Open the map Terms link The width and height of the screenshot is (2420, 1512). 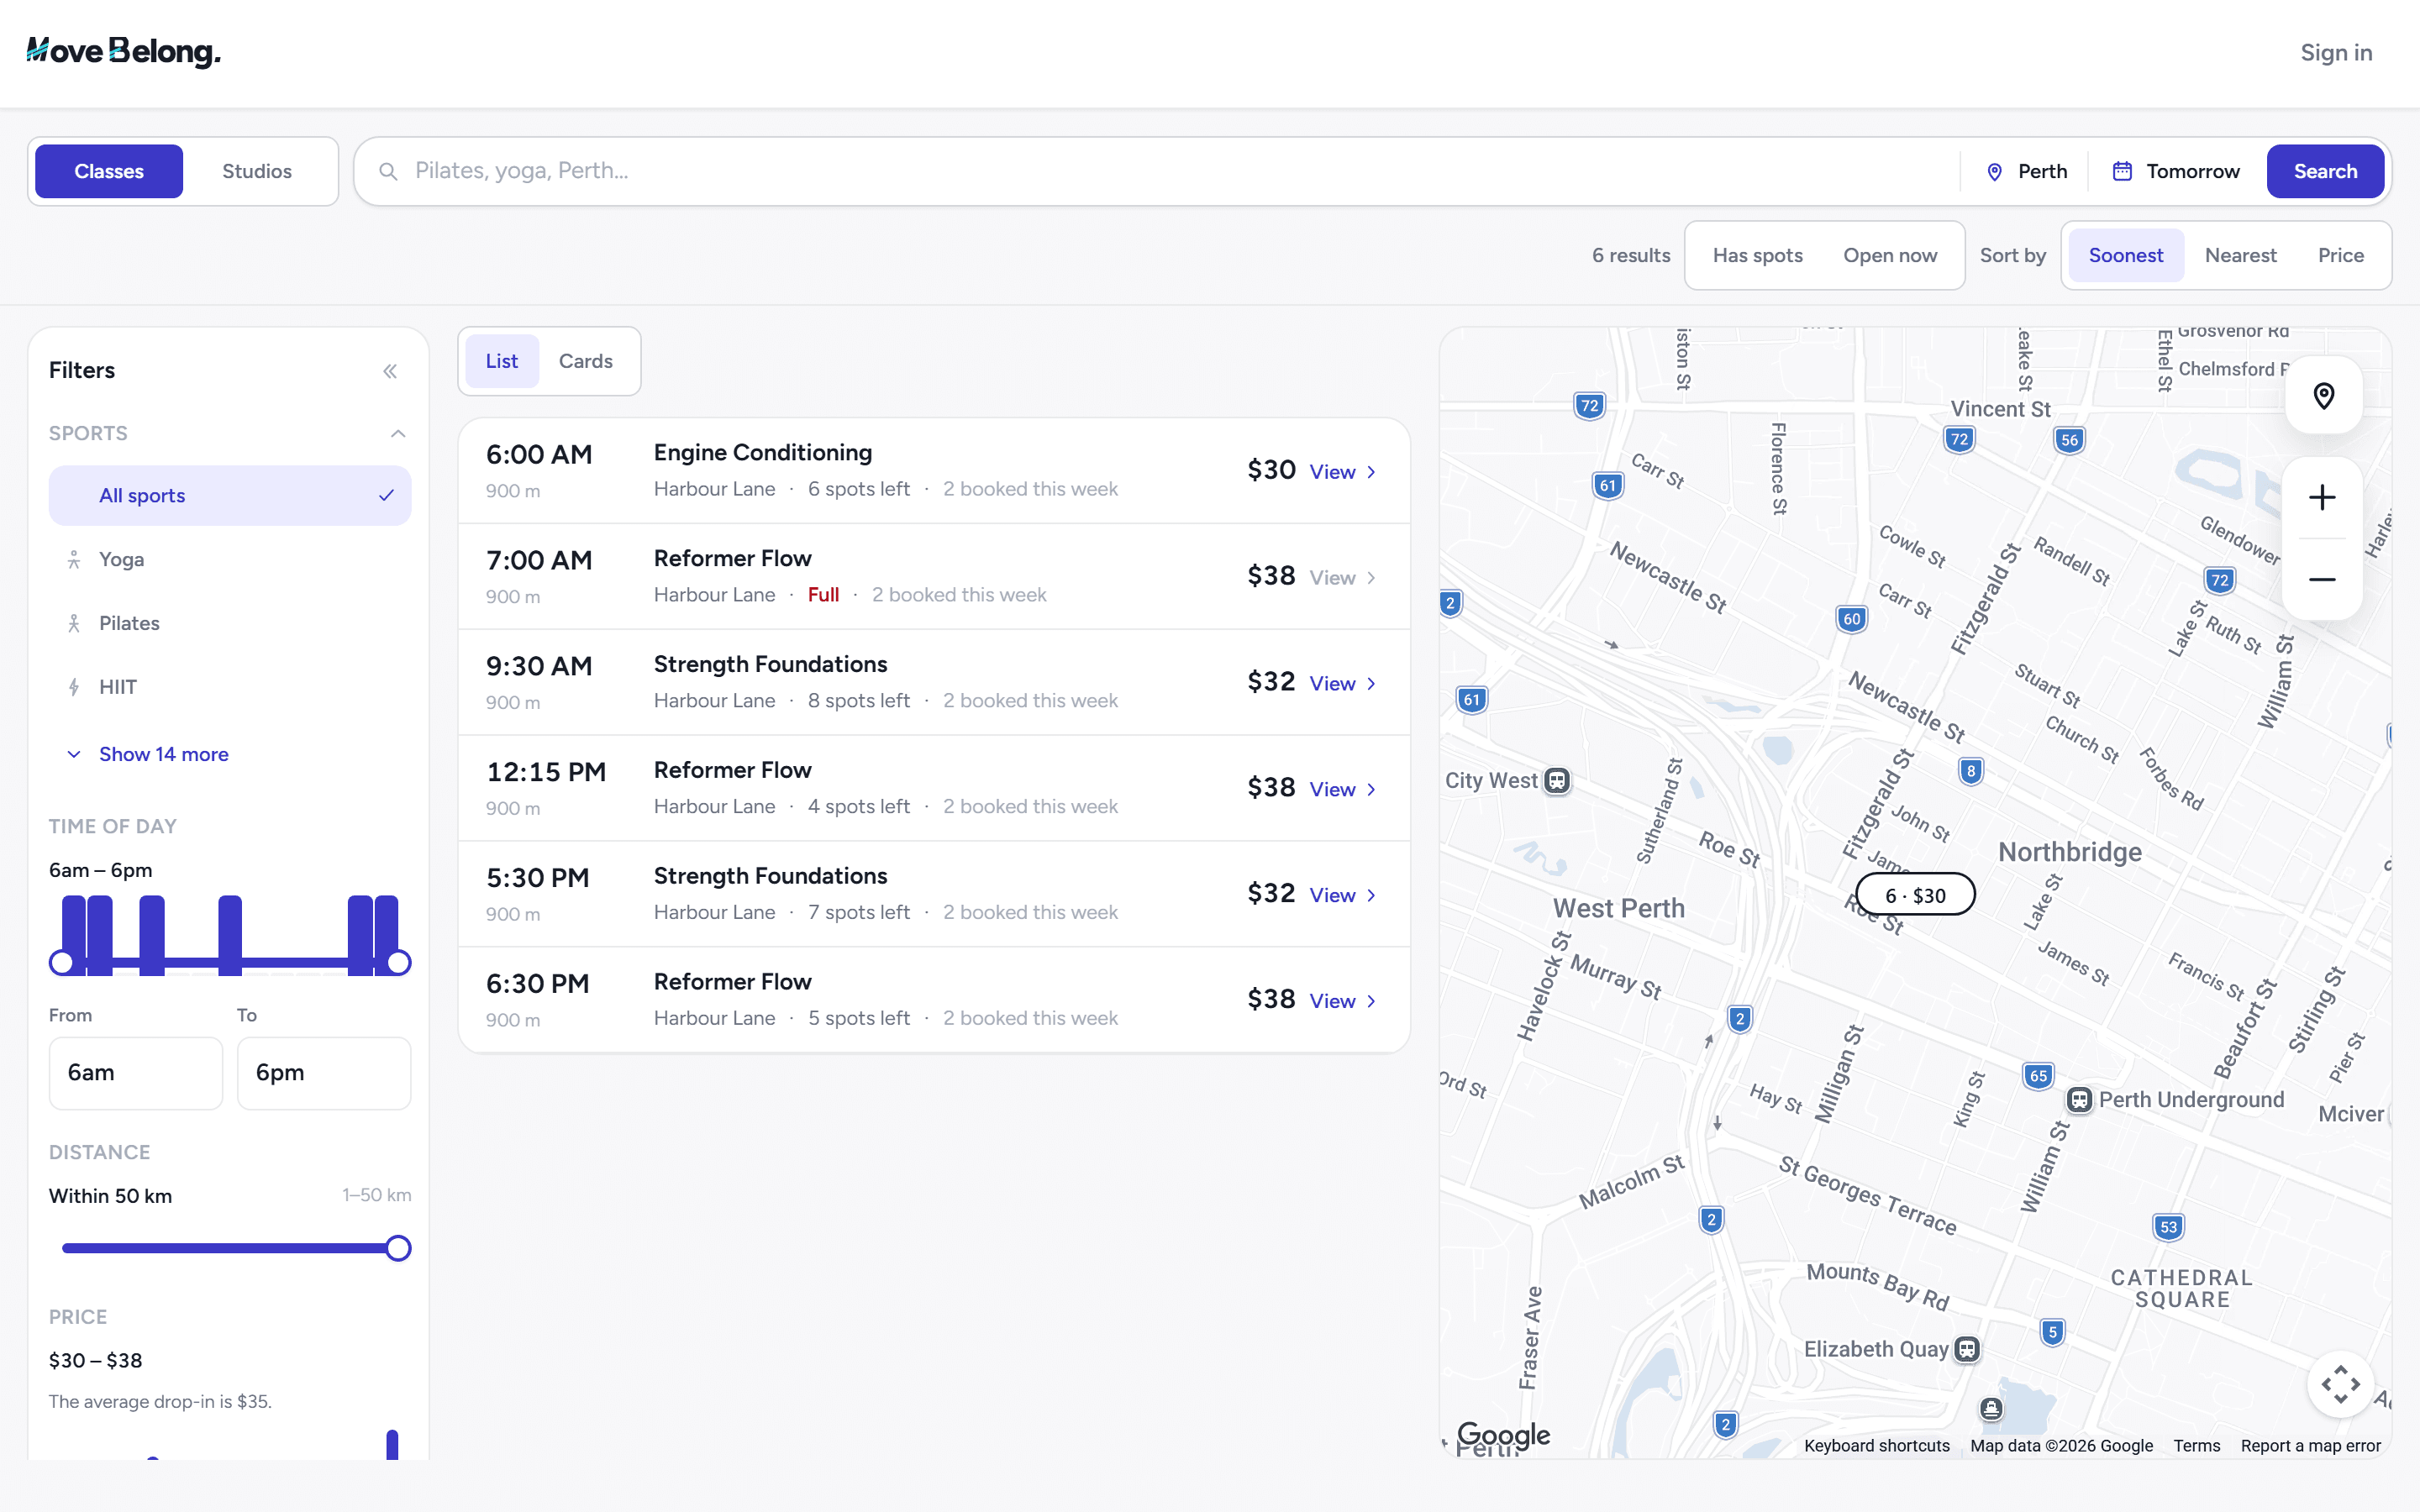tap(2196, 1446)
